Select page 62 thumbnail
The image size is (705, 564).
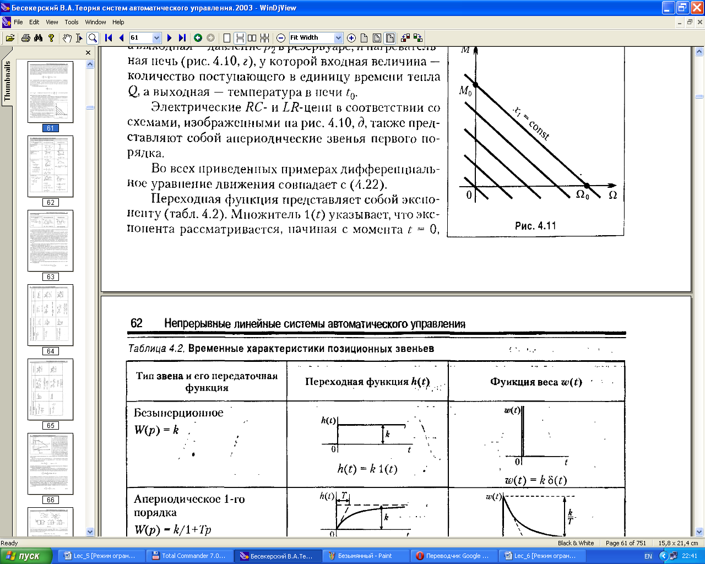pos(50,166)
